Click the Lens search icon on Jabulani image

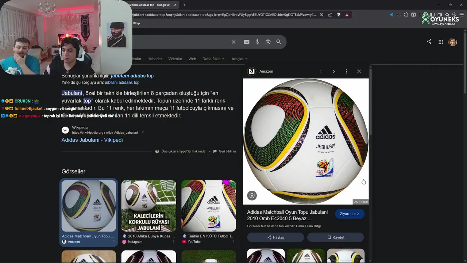click(252, 196)
